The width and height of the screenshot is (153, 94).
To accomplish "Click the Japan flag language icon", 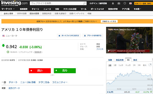I will point(131,3).
